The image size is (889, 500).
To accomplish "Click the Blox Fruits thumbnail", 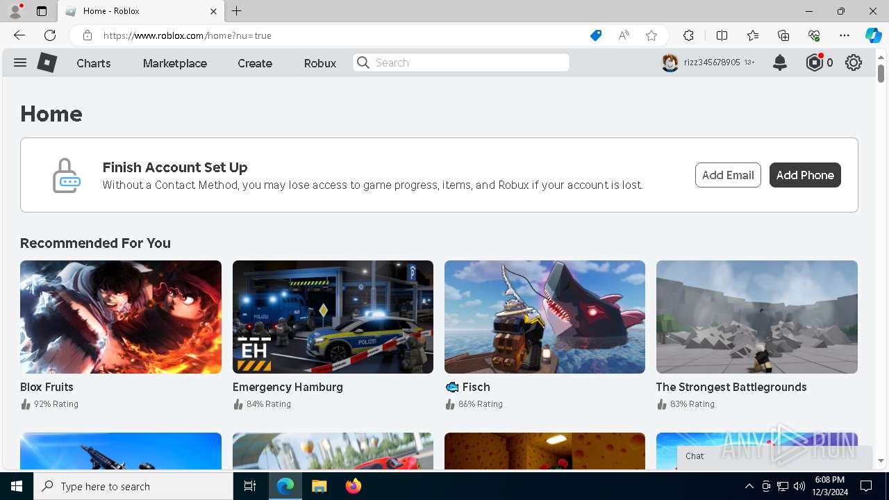I will pyautogui.click(x=121, y=317).
